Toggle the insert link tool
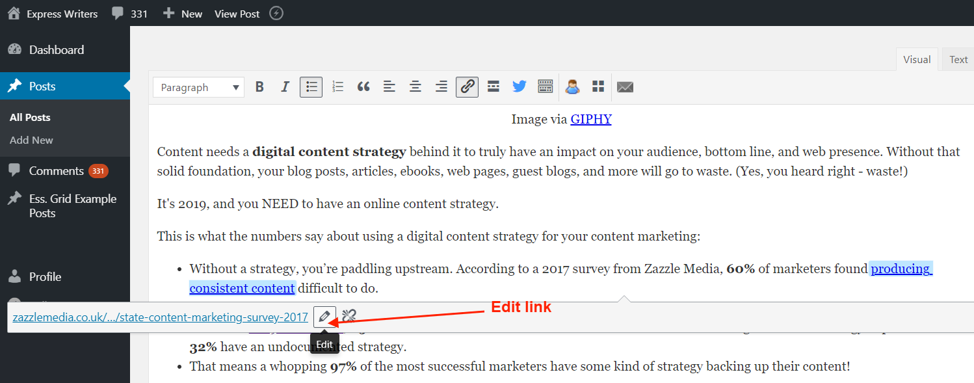Viewport: 974px width, 383px height. pyautogui.click(x=467, y=86)
